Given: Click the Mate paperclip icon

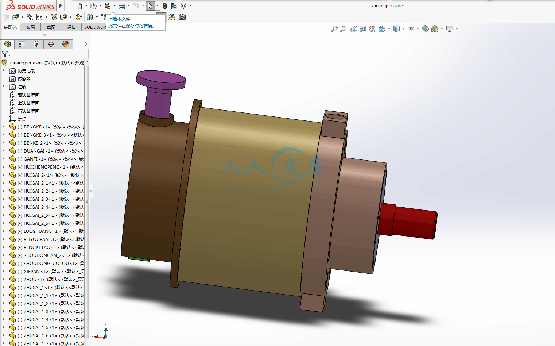Looking at the screenshot, I should pos(30,17).
